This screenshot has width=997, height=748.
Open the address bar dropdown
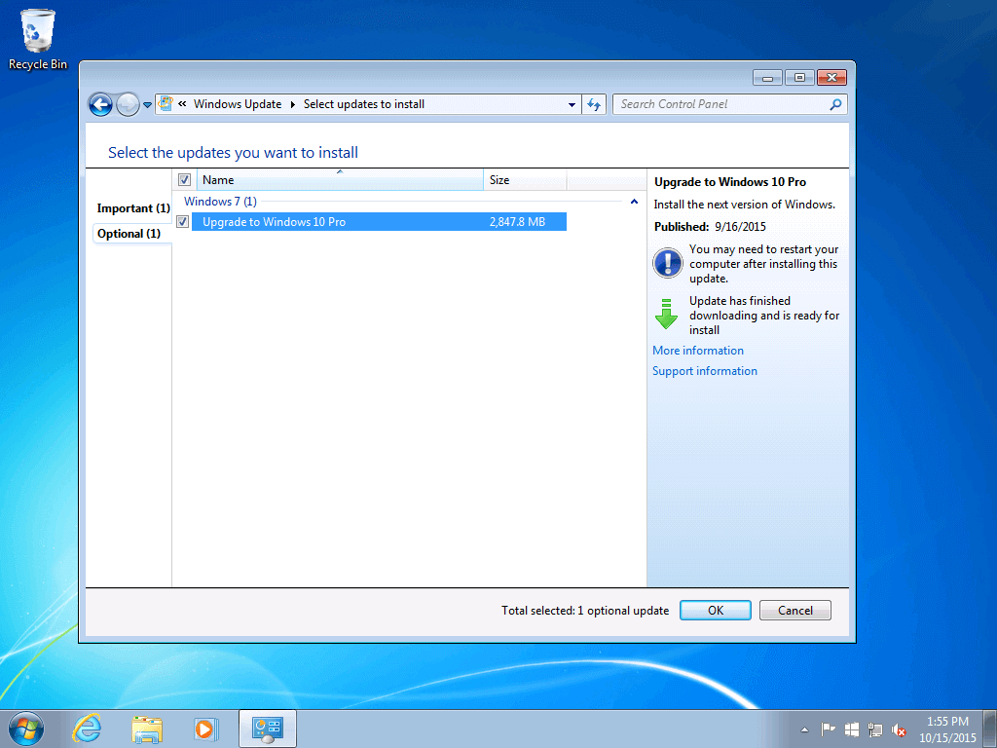coord(572,104)
